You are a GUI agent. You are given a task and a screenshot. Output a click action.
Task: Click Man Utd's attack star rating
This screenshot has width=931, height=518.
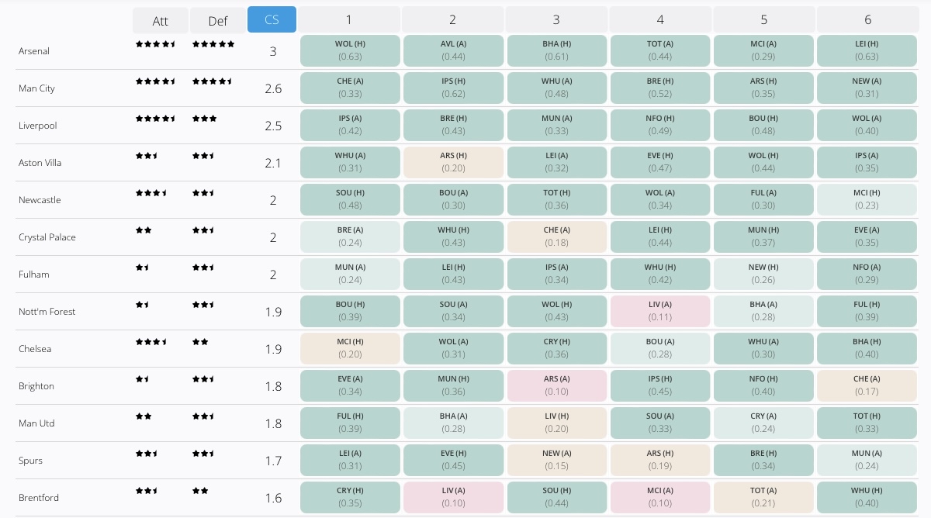click(144, 416)
